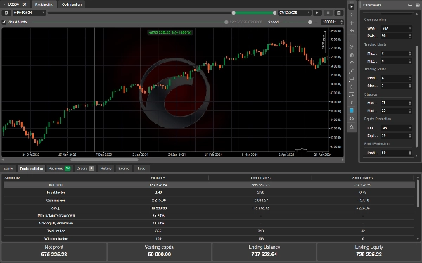Choose the Fibonacci drawing tool

click(x=352, y=94)
